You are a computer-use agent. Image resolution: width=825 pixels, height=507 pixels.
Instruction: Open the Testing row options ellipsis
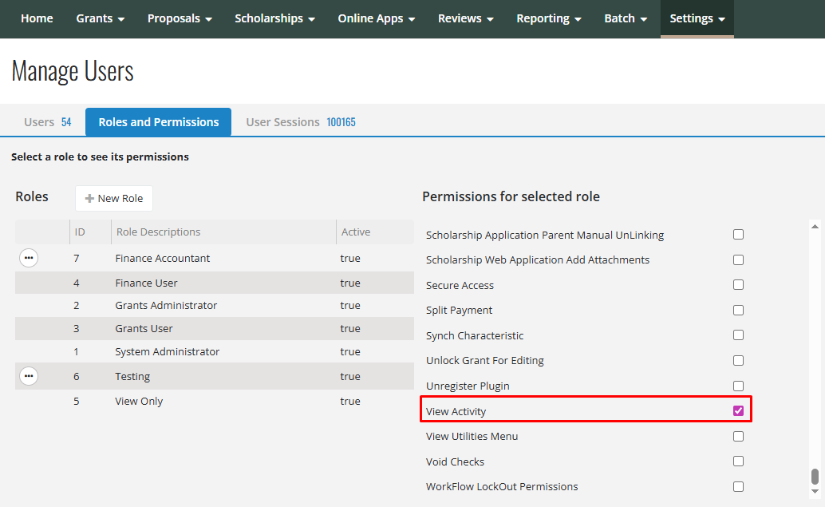29,376
